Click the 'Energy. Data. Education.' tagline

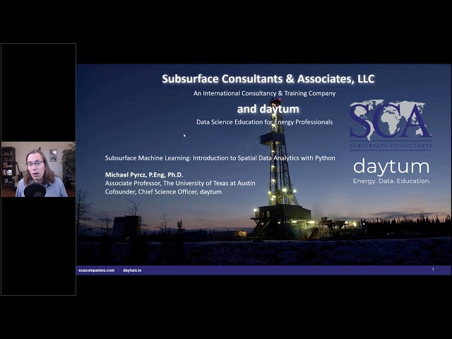coord(391,181)
